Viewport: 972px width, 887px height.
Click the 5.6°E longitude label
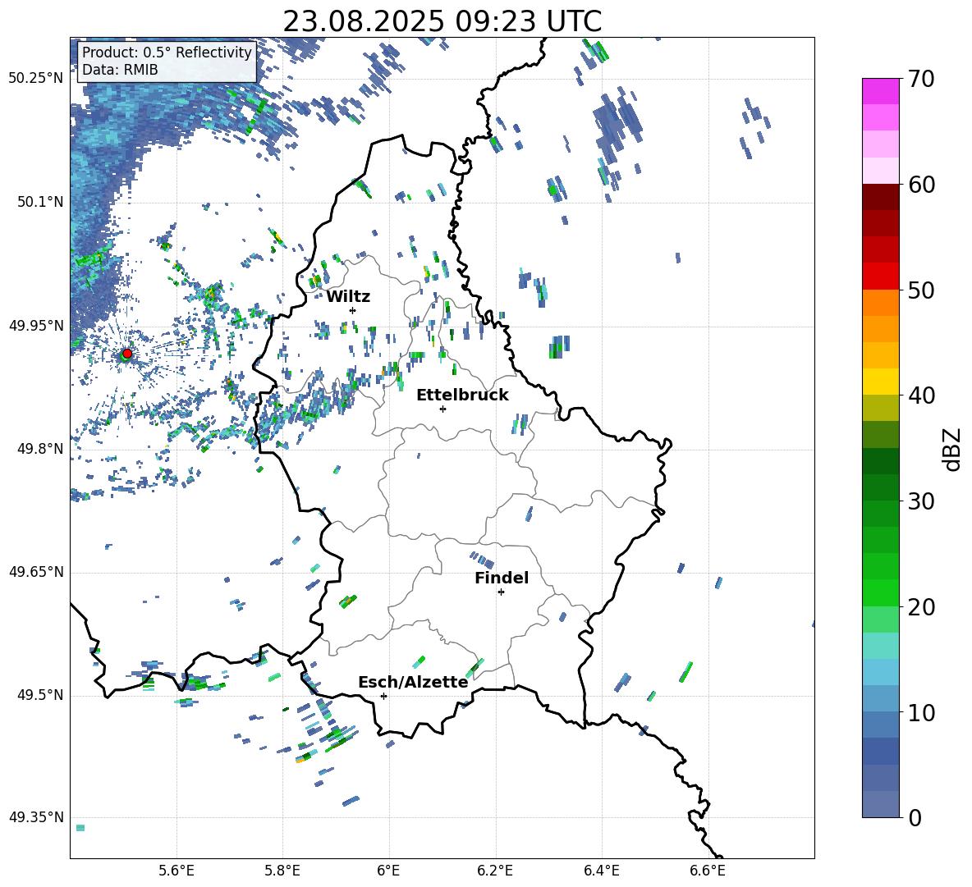tap(177, 871)
